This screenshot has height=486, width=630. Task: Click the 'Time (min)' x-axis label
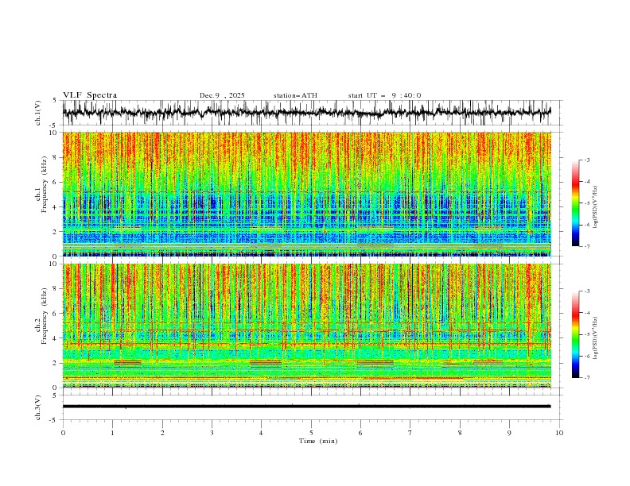pyautogui.click(x=318, y=441)
